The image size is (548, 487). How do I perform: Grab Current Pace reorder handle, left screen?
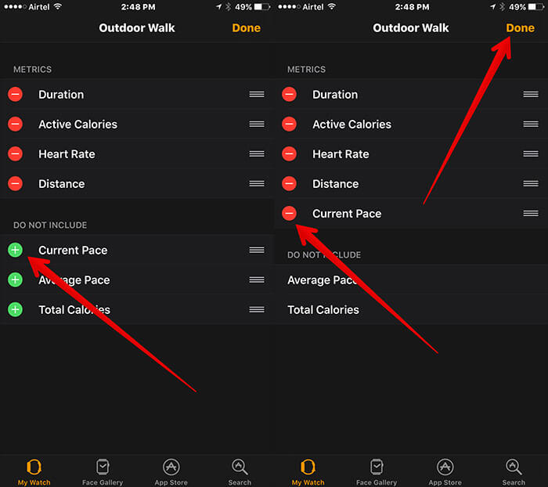pyautogui.click(x=257, y=250)
